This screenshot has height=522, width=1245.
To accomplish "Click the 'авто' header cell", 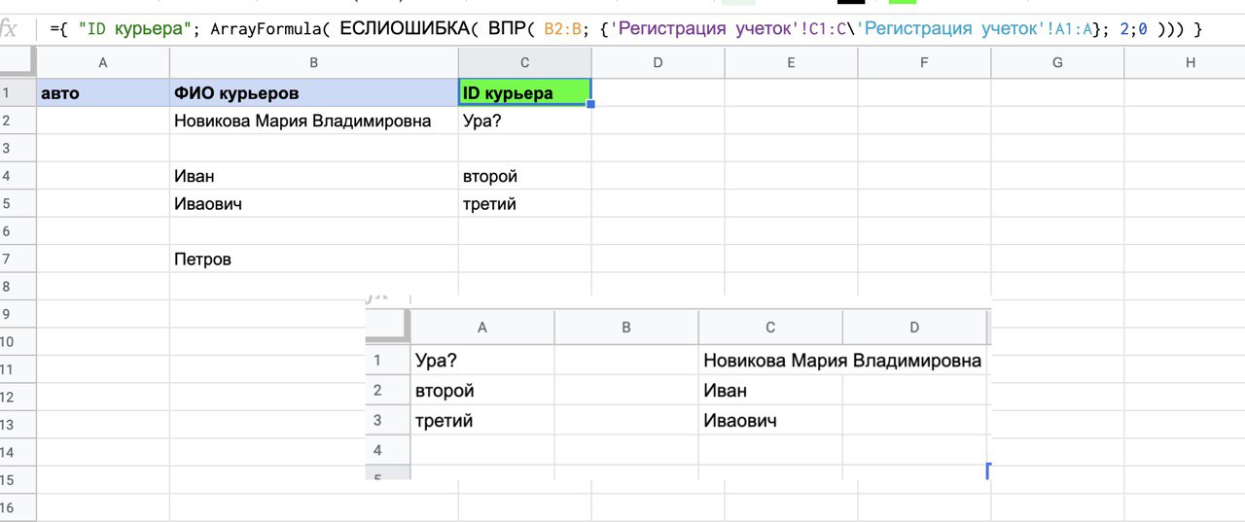I will 103,93.
